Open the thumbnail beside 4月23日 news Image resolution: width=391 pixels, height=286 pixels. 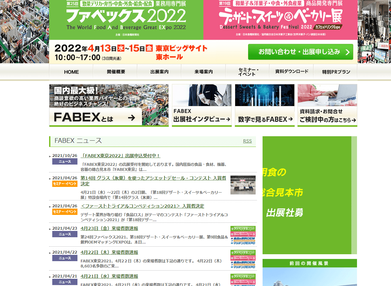(243, 235)
